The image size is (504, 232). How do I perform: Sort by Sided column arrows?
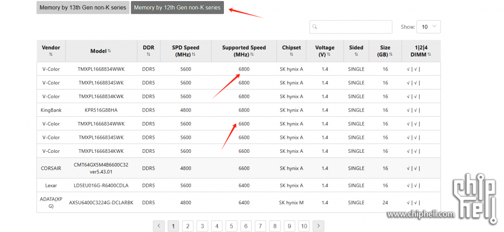pyautogui.click(x=356, y=55)
